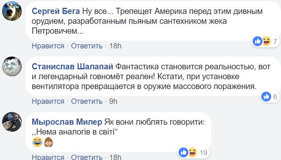Screen dimensions: 281x160
Task: Reply to Сергей Бега's comment via Ответить
Action: click(87, 46)
